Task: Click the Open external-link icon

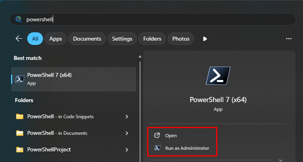Action: tap(157, 135)
